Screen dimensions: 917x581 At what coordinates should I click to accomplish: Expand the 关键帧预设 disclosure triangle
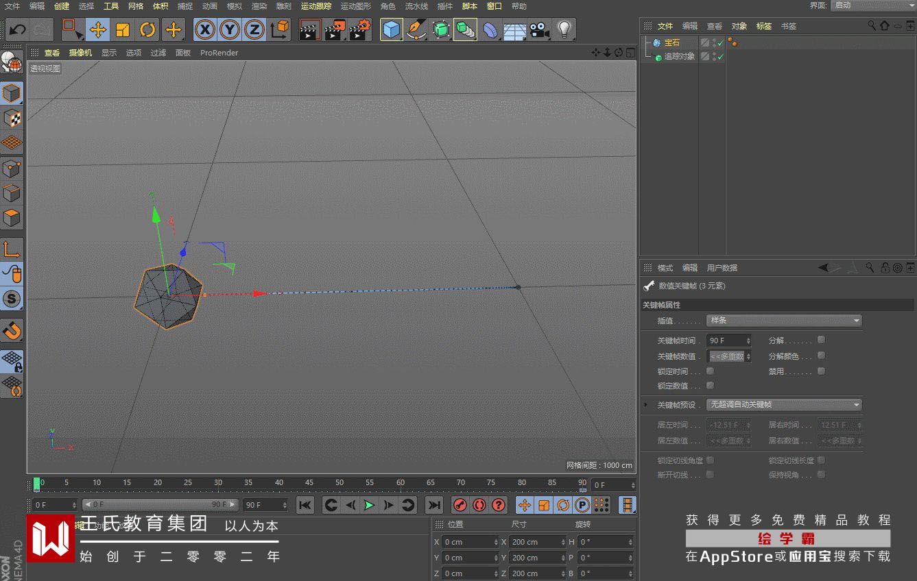point(646,405)
